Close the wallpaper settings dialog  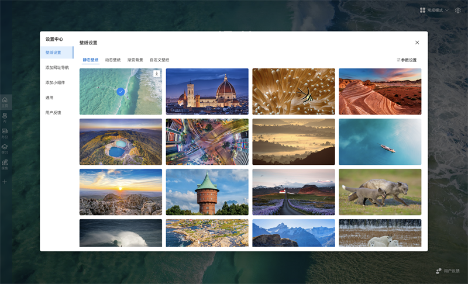[417, 43]
